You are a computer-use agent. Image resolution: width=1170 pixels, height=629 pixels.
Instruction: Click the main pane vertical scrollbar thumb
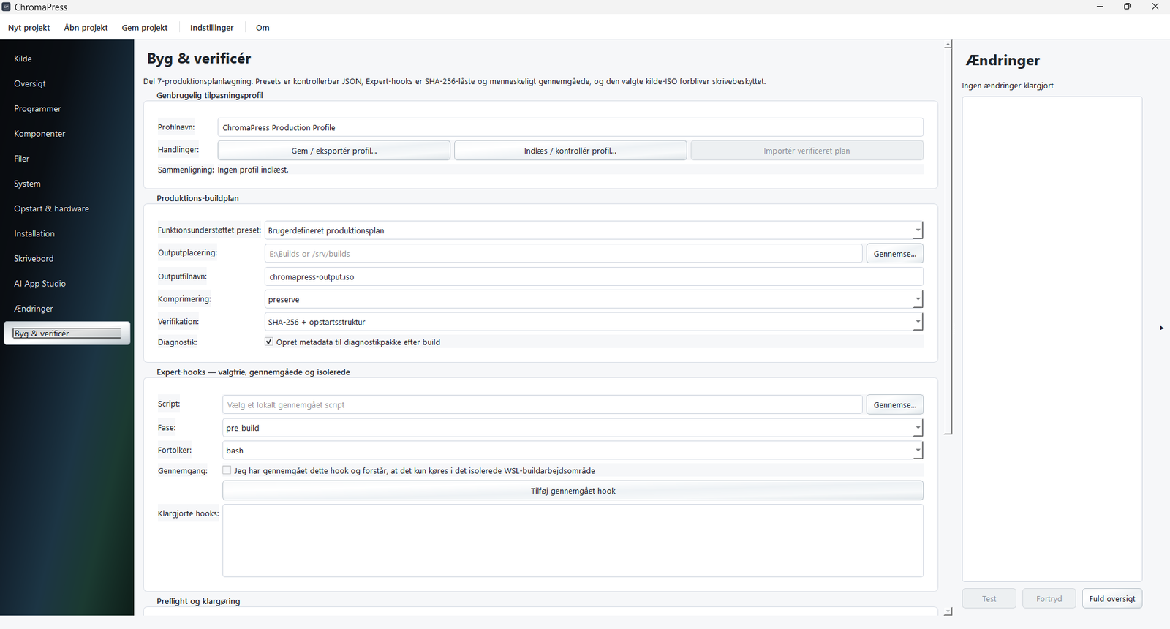[x=948, y=242]
